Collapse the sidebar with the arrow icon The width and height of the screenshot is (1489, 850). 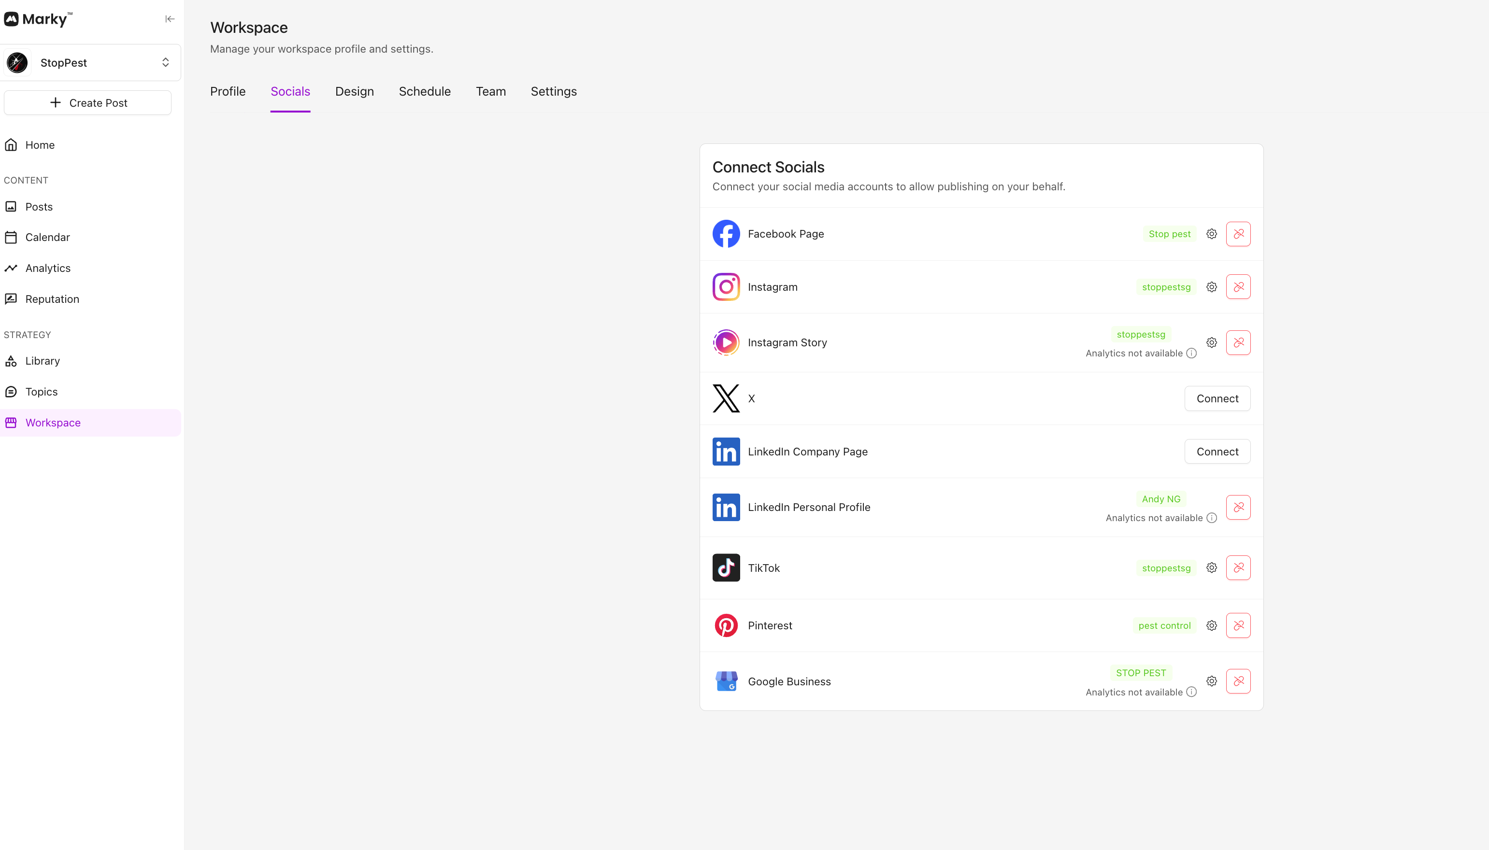pos(170,19)
